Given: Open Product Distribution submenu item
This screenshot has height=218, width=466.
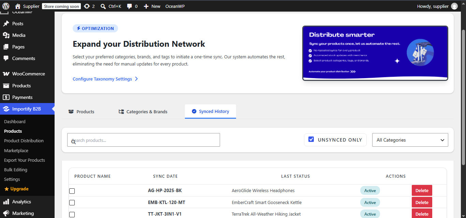Looking at the screenshot, I should point(24,141).
